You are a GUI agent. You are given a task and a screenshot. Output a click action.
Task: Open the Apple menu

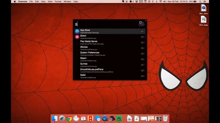[15, 1]
